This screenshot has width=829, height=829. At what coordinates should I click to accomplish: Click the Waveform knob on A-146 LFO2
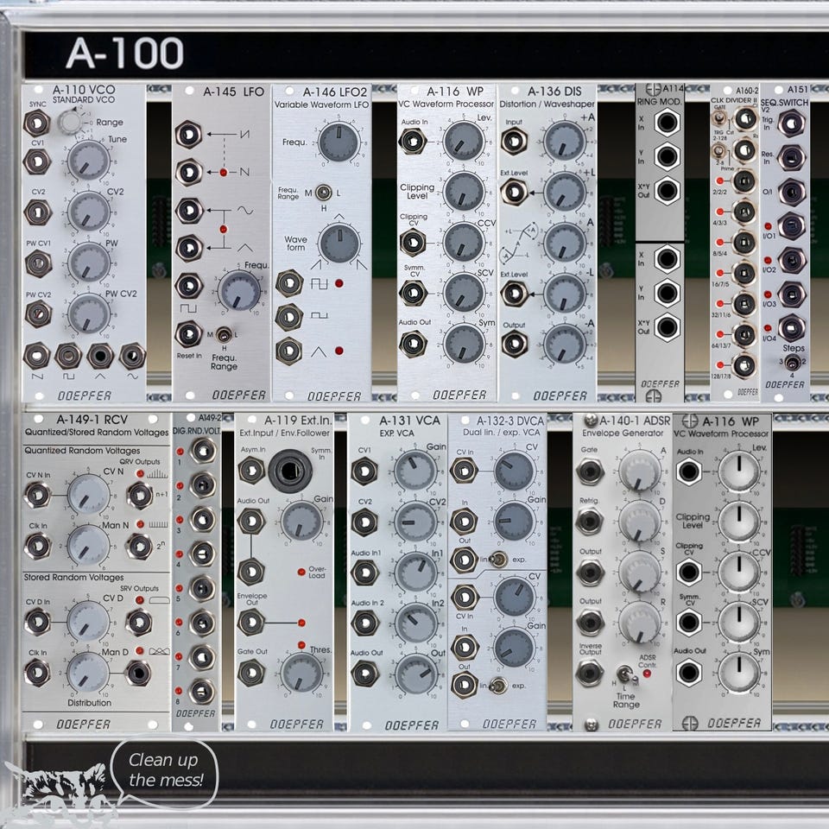339,243
